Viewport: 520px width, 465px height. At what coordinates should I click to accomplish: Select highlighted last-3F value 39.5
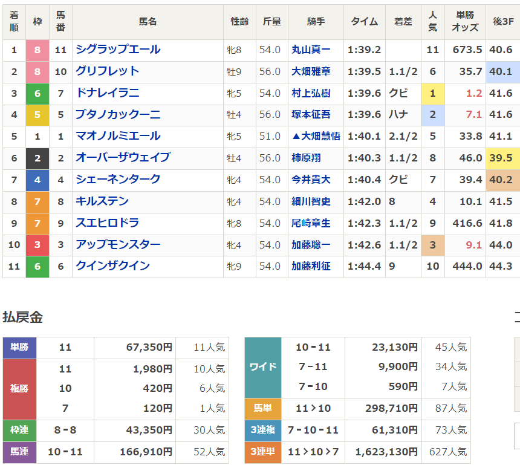502,158
